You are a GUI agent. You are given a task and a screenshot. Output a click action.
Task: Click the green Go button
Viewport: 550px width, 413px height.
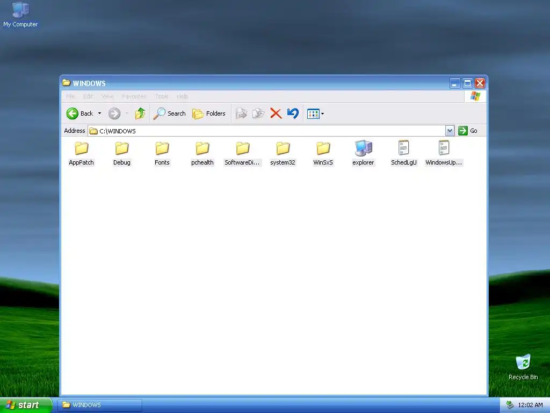pyautogui.click(x=468, y=131)
